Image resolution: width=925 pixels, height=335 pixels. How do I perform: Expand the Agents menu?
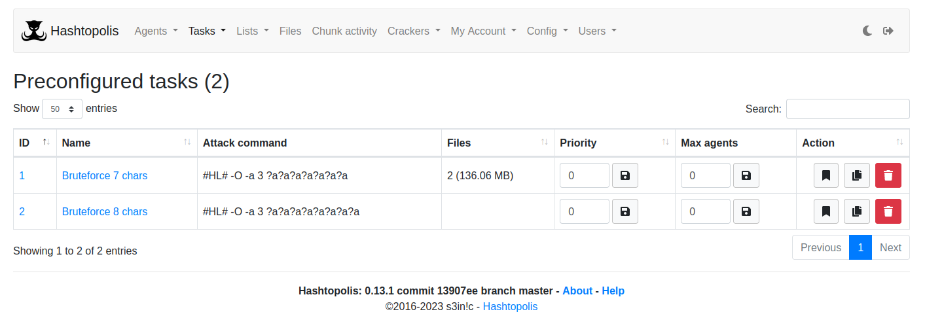pyautogui.click(x=156, y=31)
